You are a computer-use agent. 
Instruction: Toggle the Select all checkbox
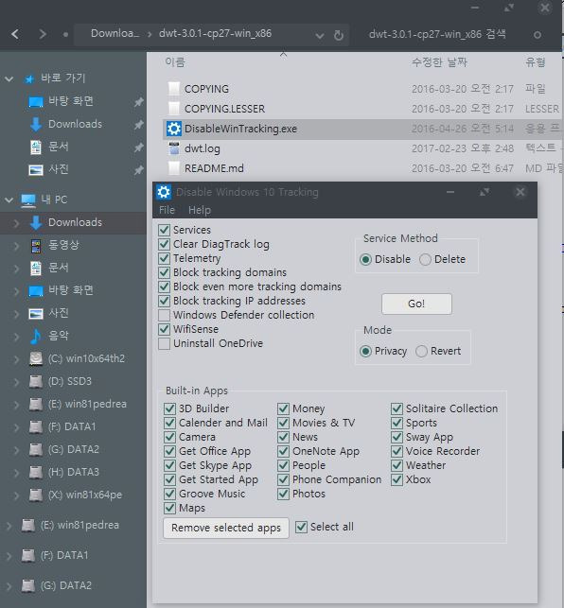[x=301, y=527]
